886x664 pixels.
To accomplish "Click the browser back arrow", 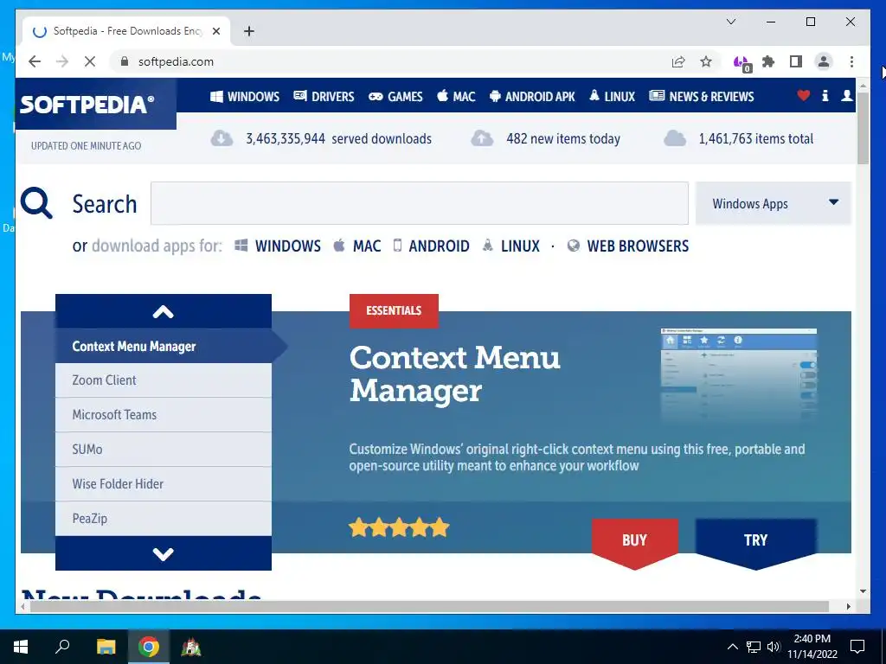I will click(x=35, y=61).
